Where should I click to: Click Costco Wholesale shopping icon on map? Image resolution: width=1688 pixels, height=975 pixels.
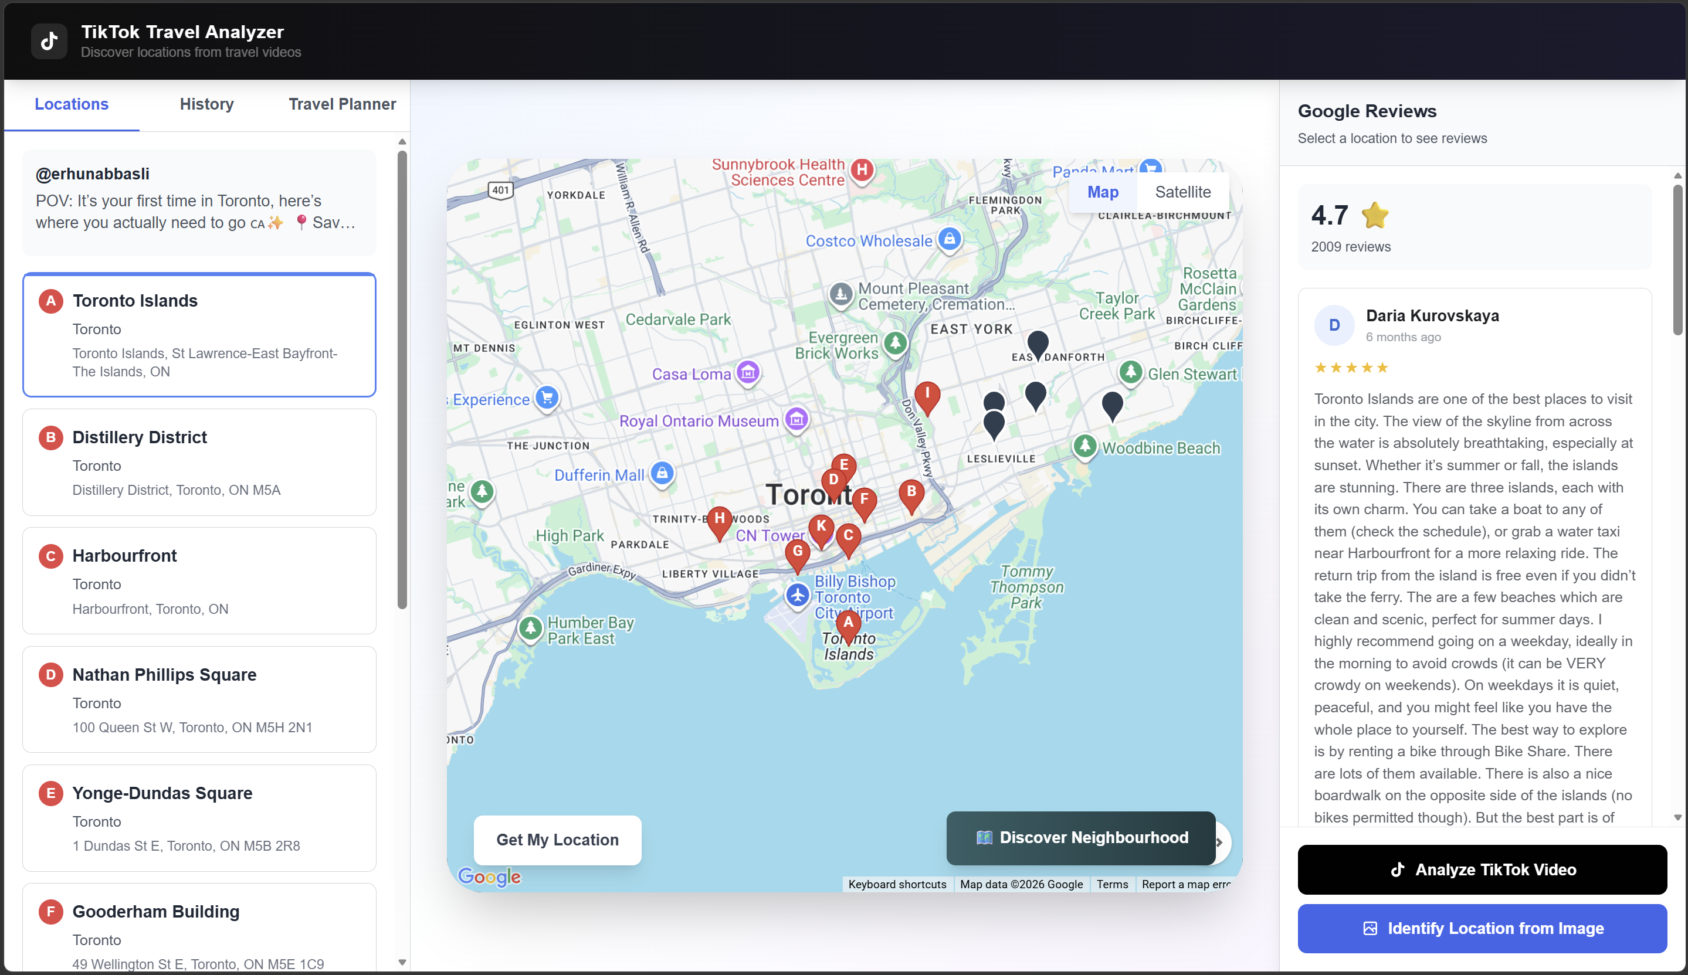(949, 239)
